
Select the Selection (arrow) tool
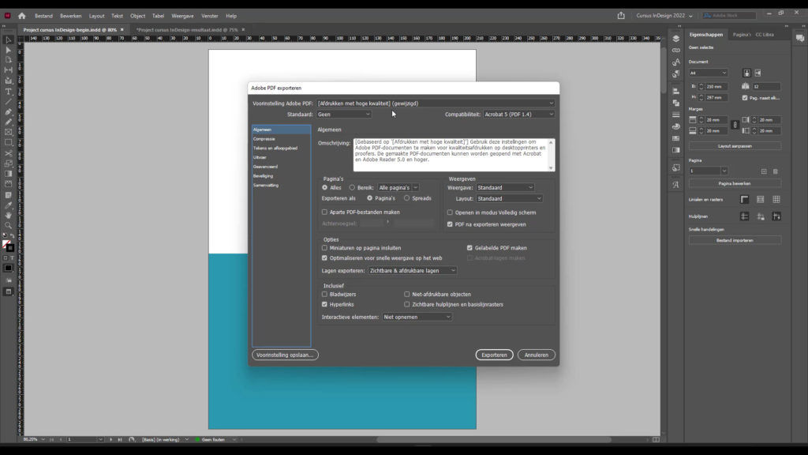8,39
